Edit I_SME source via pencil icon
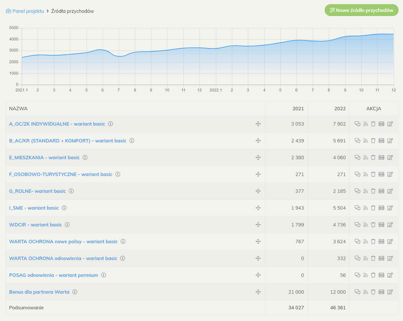403x321 pixels. 390,208
